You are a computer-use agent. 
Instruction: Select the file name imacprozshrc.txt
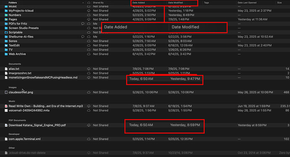(x=20, y=73)
